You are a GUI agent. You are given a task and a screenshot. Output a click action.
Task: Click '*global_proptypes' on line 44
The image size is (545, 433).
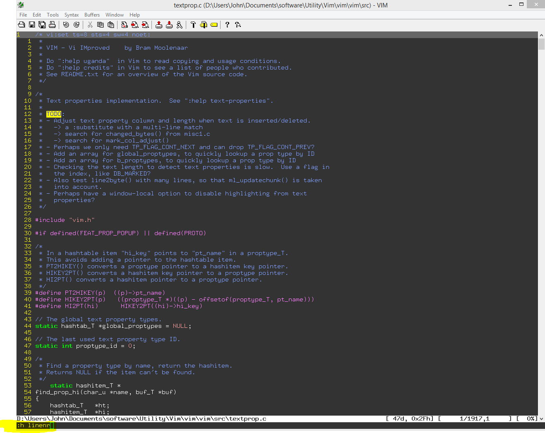click(x=130, y=326)
